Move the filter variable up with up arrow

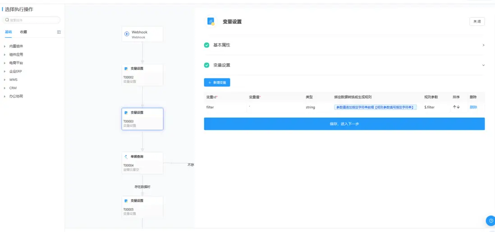click(x=454, y=107)
